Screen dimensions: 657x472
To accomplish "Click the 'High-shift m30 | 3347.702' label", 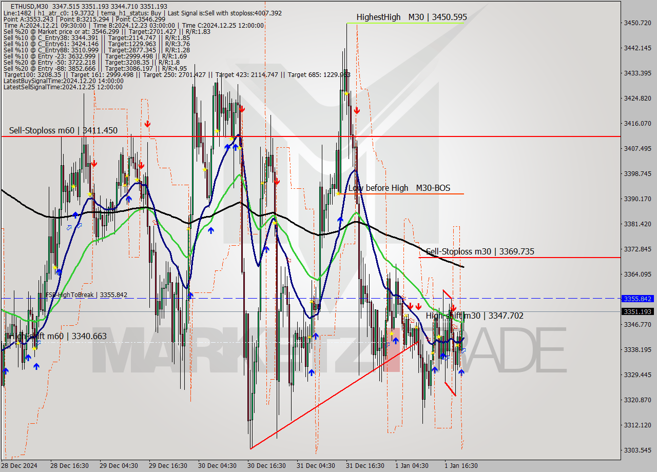I will pos(474,316).
